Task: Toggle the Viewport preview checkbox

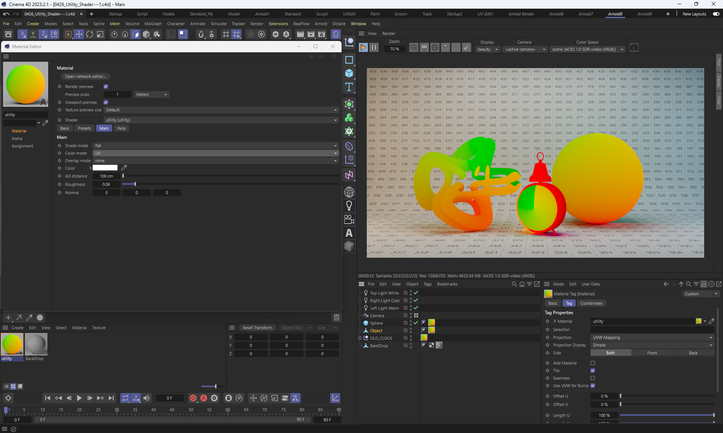Action: tap(106, 102)
